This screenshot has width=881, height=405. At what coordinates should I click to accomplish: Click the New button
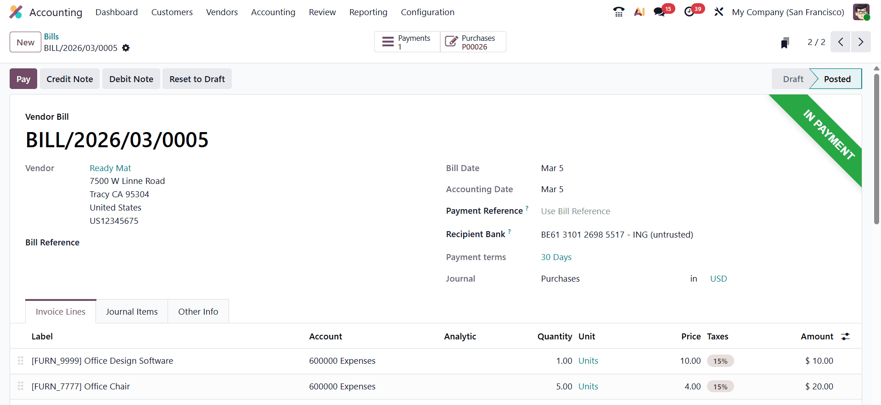tap(26, 42)
